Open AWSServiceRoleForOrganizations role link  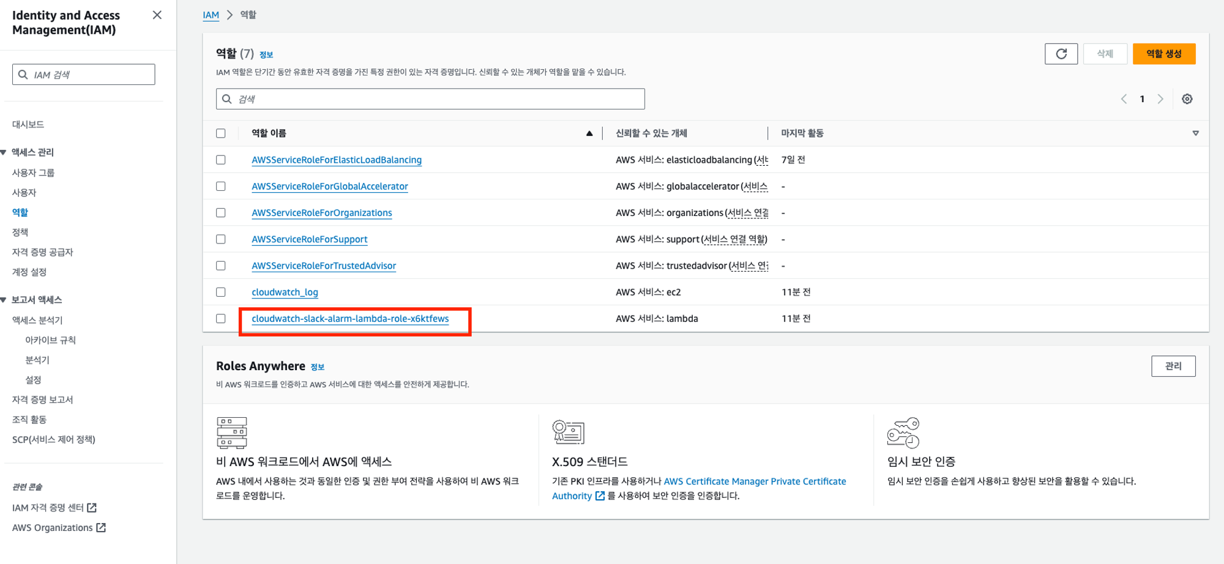click(322, 213)
